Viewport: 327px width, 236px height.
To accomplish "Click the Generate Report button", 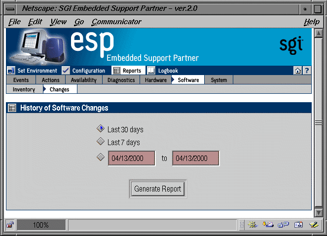I will coord(158,189).
